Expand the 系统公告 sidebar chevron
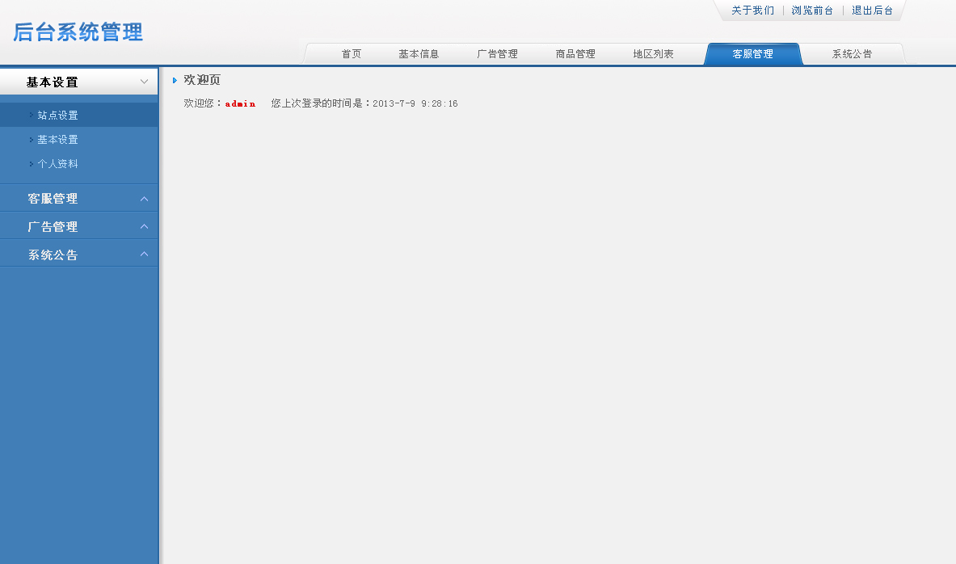 pos(144,254)
